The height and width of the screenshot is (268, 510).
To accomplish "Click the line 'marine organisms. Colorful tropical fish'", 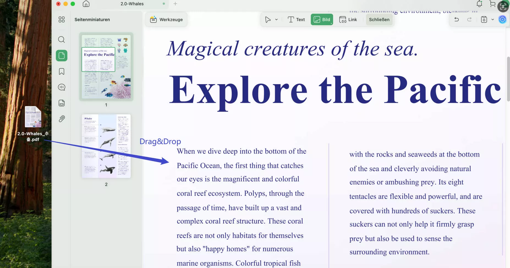I will (239, 263).
